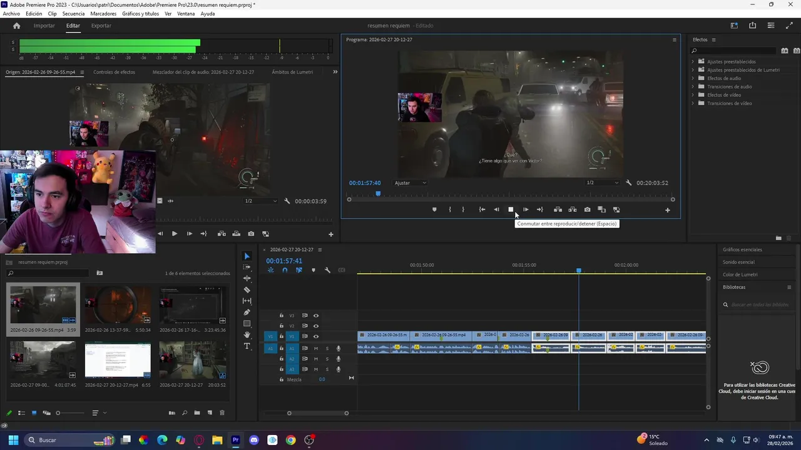The width and height of the screenshot is (801, 450).
Task: Open the Archivo menu
Action: [x=11, y=14]
